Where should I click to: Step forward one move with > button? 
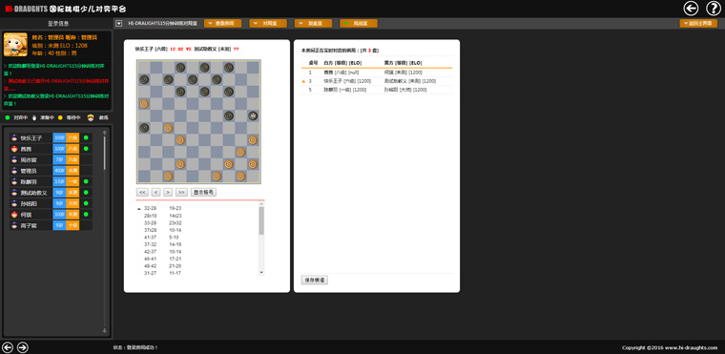(x=168, y=192)
